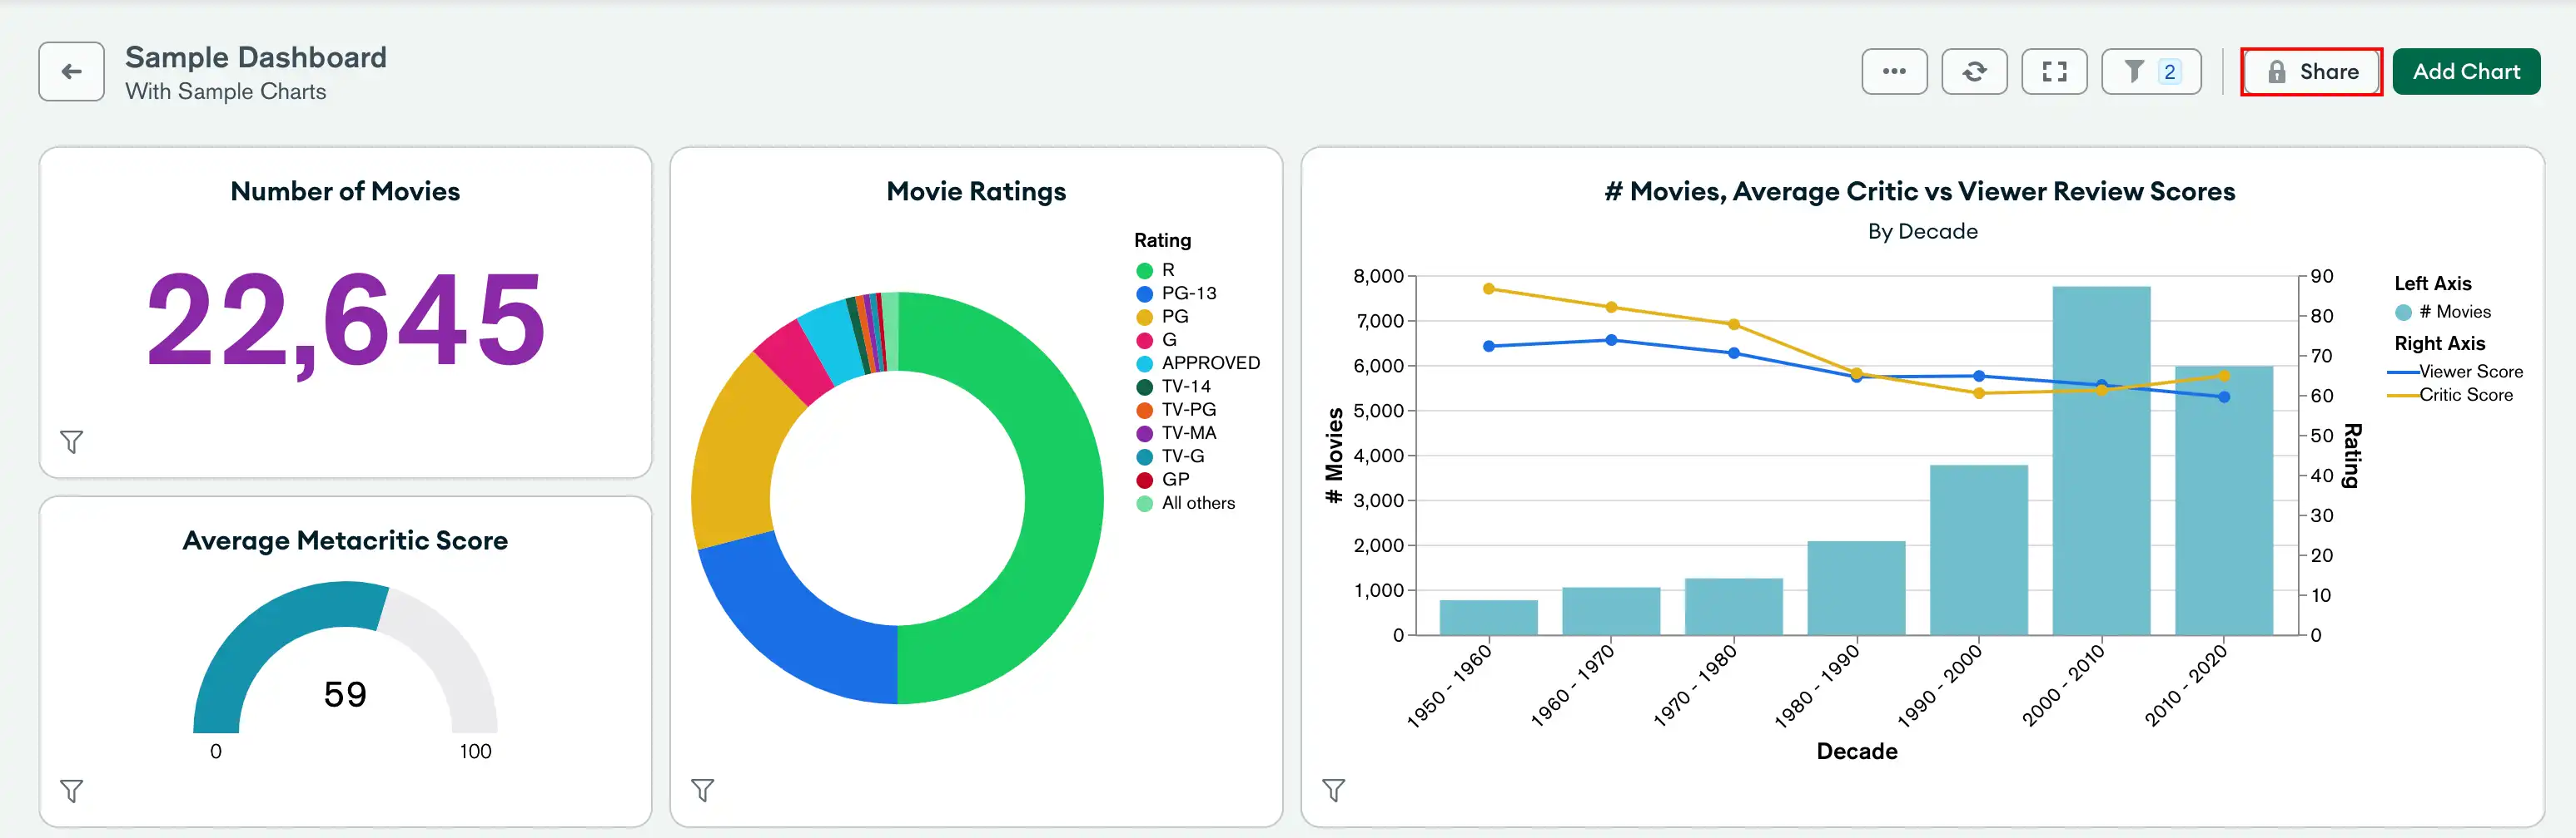2576x838 pixels.
Task: Click the 22,645 movie count value
Action: (345, 319)
